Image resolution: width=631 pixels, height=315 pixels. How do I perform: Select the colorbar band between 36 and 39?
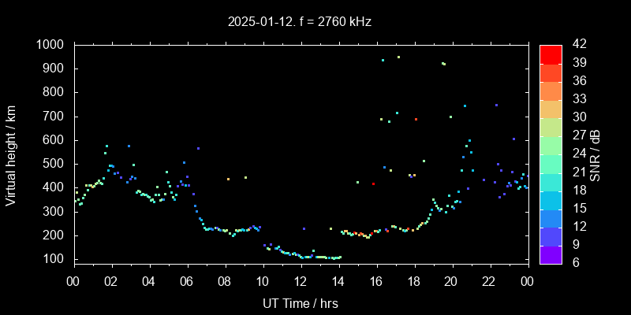551,72
